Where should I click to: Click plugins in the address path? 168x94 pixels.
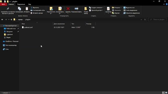pyautogui.click(x=28, y=20)
